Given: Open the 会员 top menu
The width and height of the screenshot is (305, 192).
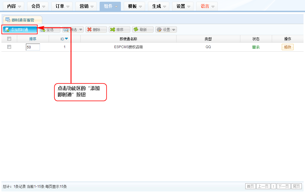Looking at the screenshot, I should [38, 6].
